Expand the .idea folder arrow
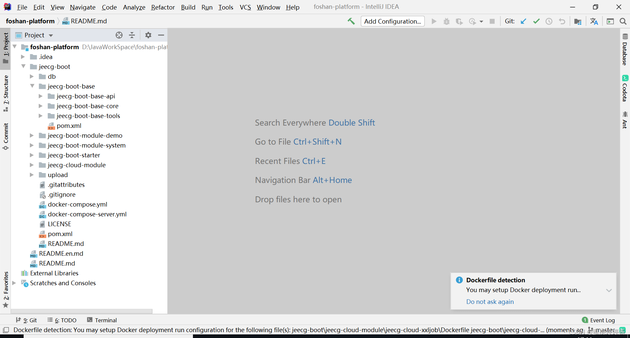The width and height of the screenshot is (630, 338). [23, 57]
